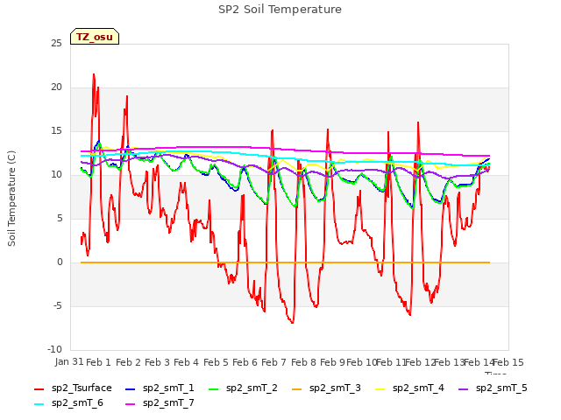This screenshot has height=420, width=561.
Task: Click the Feb 3 x-axis tick label
Action: click(157, 362)
